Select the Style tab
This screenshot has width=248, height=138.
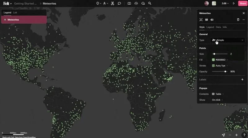coord(202,27)
